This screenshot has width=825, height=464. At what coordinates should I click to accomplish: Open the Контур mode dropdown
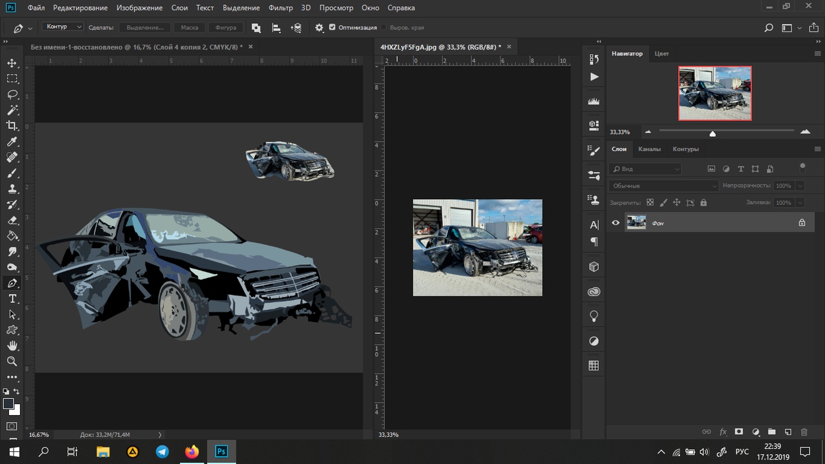[x=63, y=27]
